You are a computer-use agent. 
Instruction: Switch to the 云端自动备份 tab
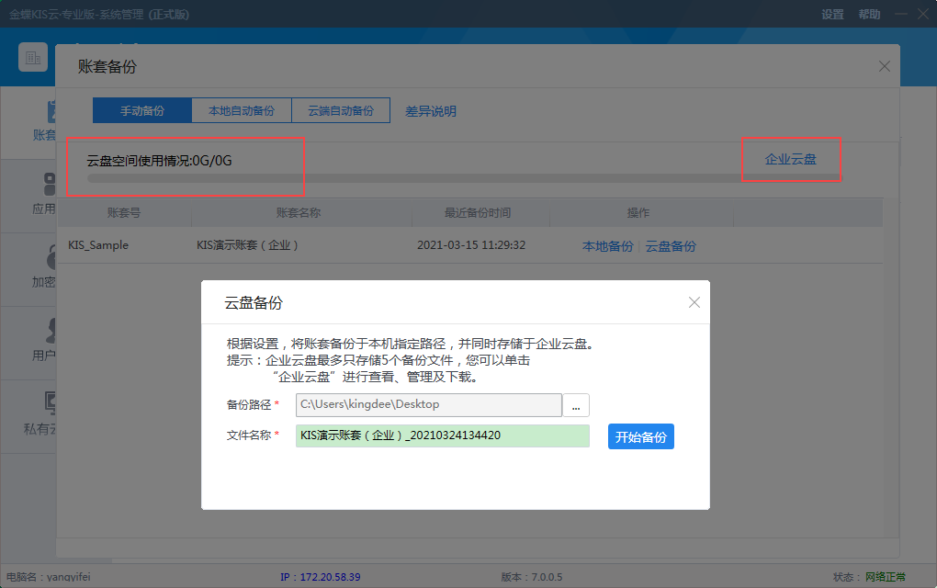(341, 110)
